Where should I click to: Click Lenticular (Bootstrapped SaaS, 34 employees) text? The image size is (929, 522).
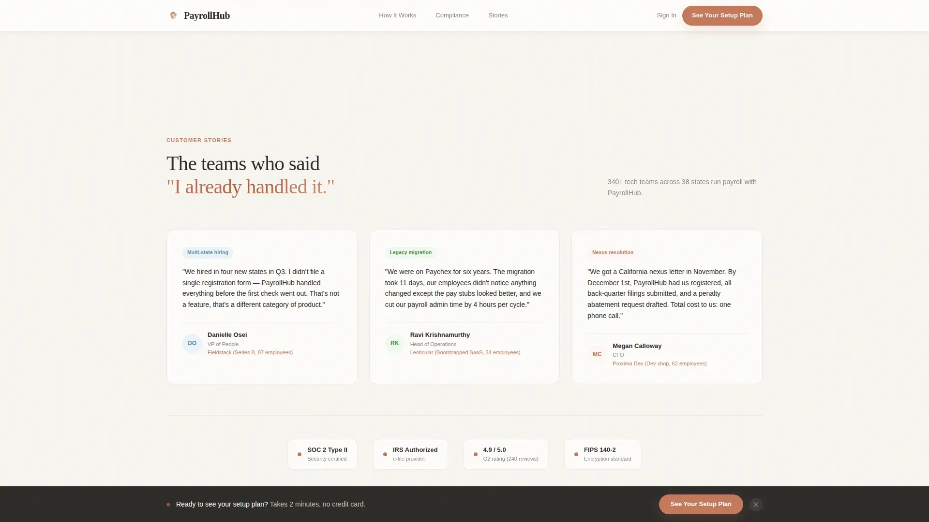(465, 352)
